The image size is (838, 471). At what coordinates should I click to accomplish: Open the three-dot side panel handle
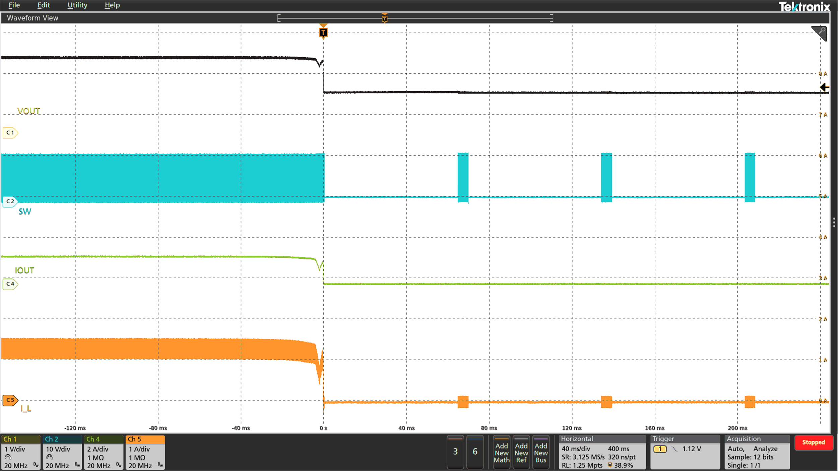[x=834, y=222]
